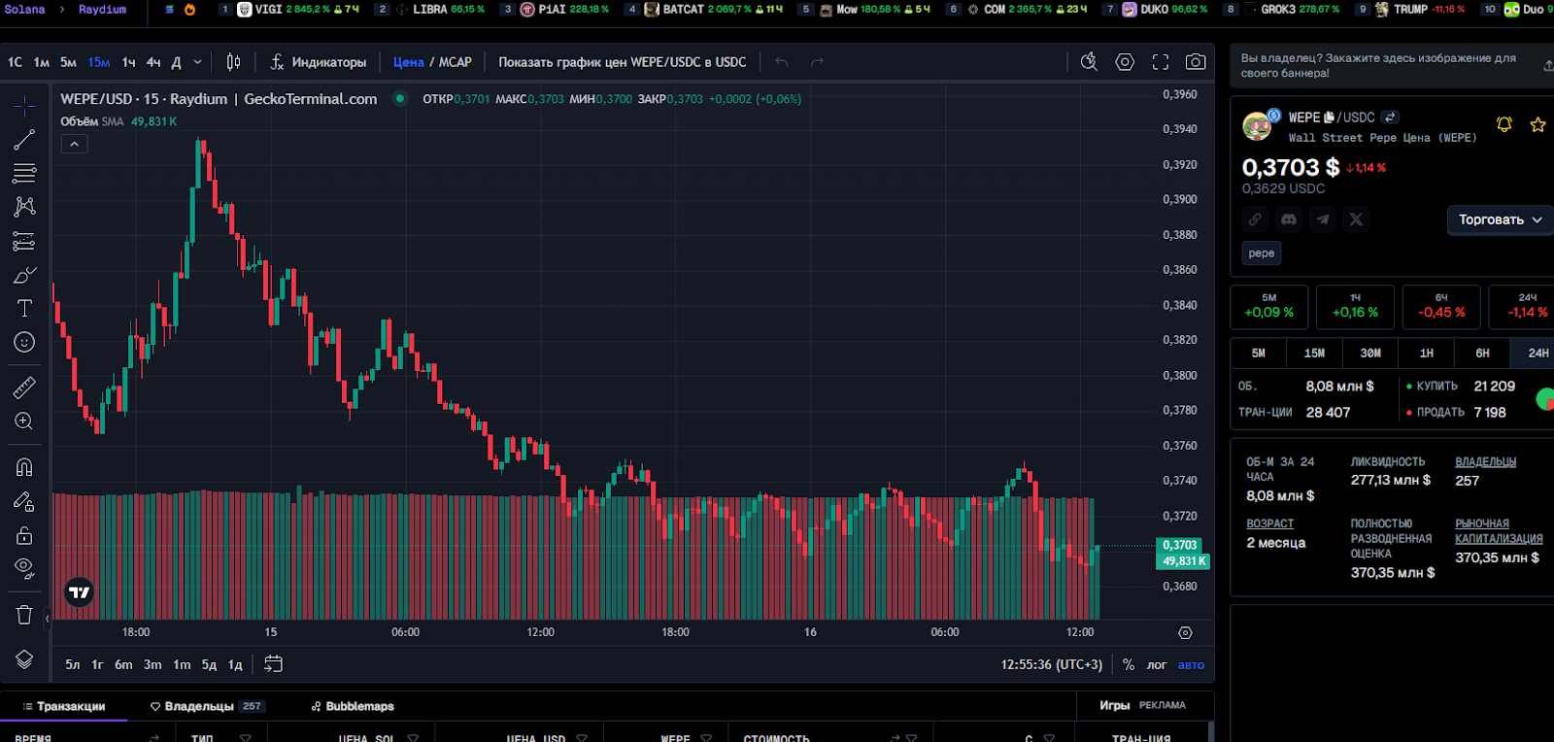Swap the WEPE/USDC pair order

pyautogui.click(x=1391, y=118)
